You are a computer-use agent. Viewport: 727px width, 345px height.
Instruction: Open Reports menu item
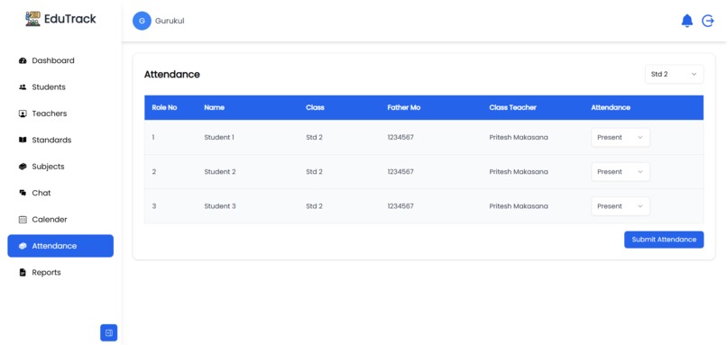pyautogui.click(x=60, y=272)
